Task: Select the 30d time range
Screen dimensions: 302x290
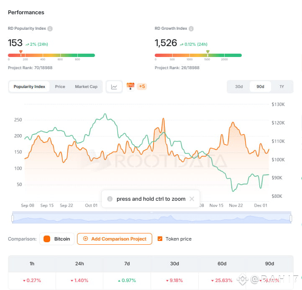Action: point(239,87)
